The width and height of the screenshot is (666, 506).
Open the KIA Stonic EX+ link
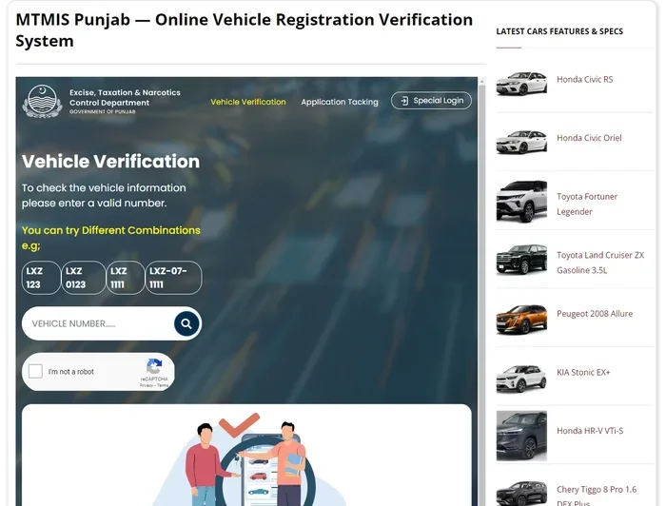coord(583,372)
